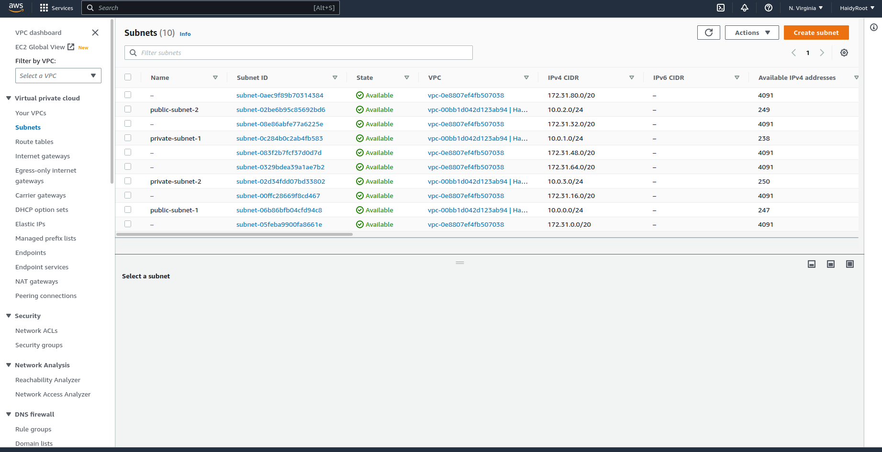Screen dimensions: 882x452
Task: Open the Services menu
Action: tap(56, 8)
